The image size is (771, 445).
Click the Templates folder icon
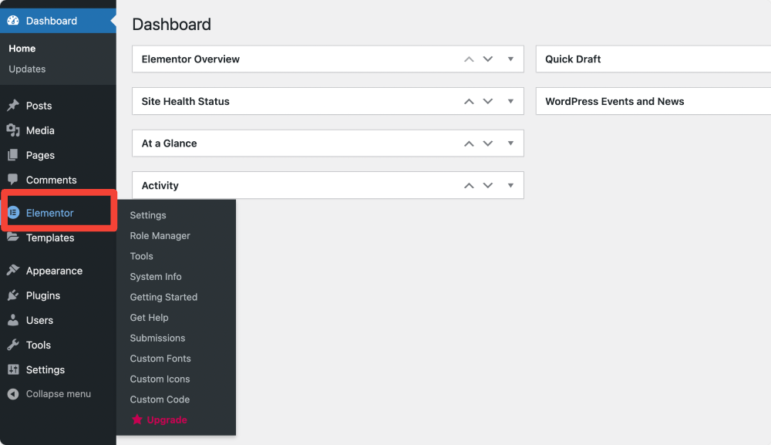(13, 237)
